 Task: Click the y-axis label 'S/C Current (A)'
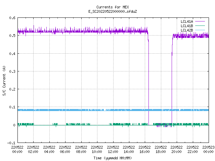(x=4, y=80)
